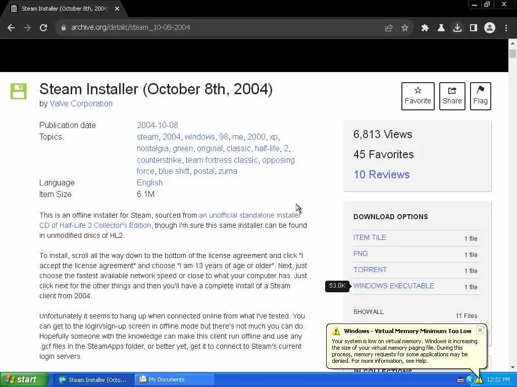The image size is (517, 387).
Task: Open the 'postal' topic link
Action: (204, 171)
